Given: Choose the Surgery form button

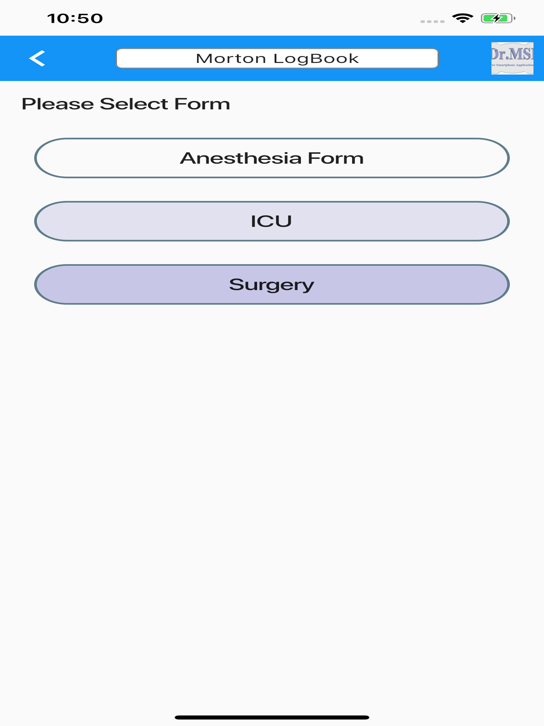Looking at the screenshot, I should coord(272,285).
